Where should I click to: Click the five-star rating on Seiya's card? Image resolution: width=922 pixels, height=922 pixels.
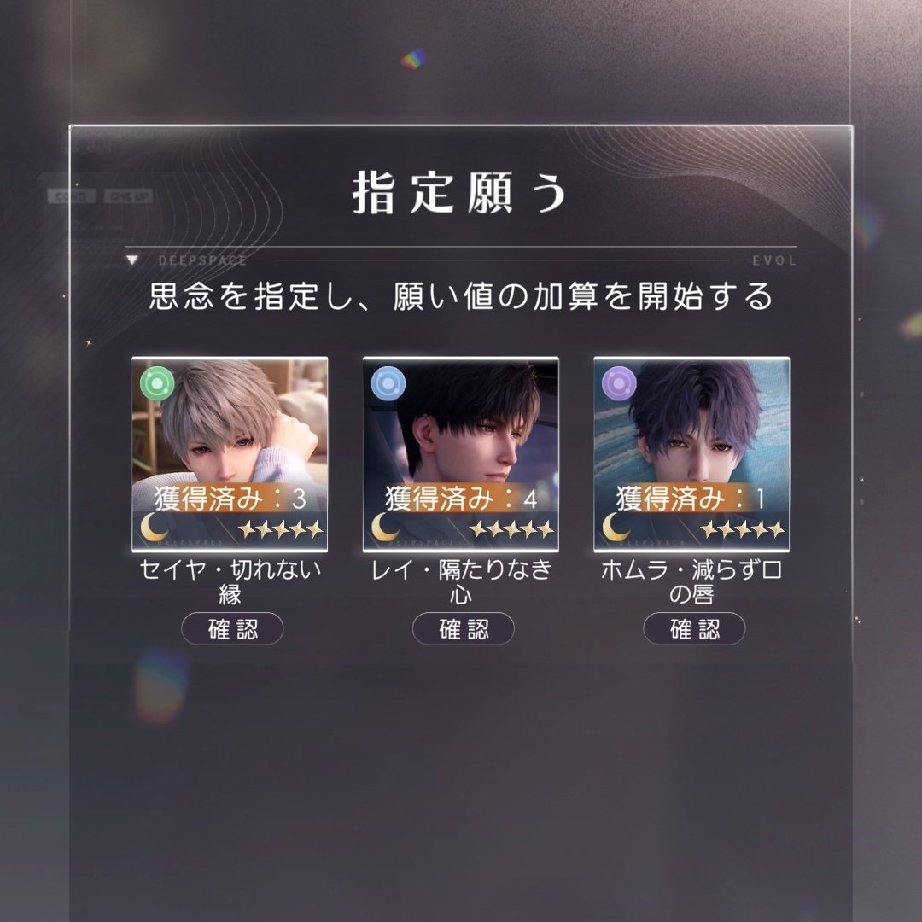point(281,529)
